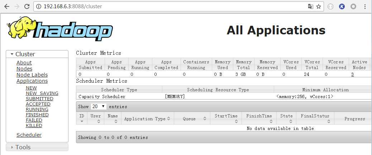The image size is (372, 155).
Task: Filter applications by NEW state
Action: click(31, 88)
